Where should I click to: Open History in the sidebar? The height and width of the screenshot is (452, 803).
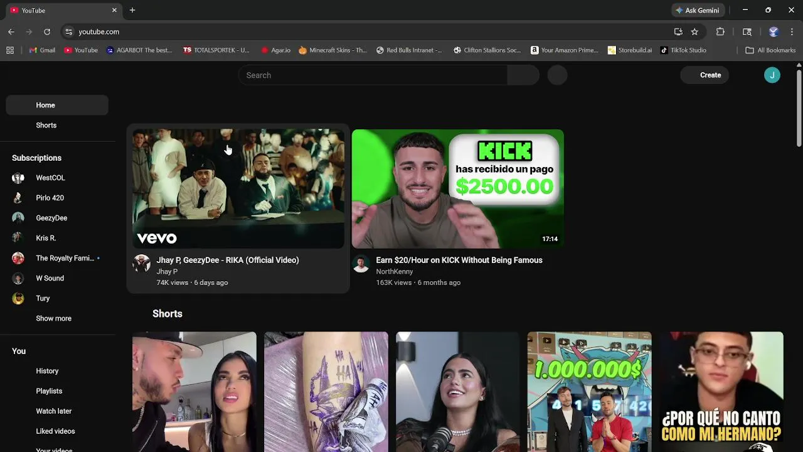(57, 371)
